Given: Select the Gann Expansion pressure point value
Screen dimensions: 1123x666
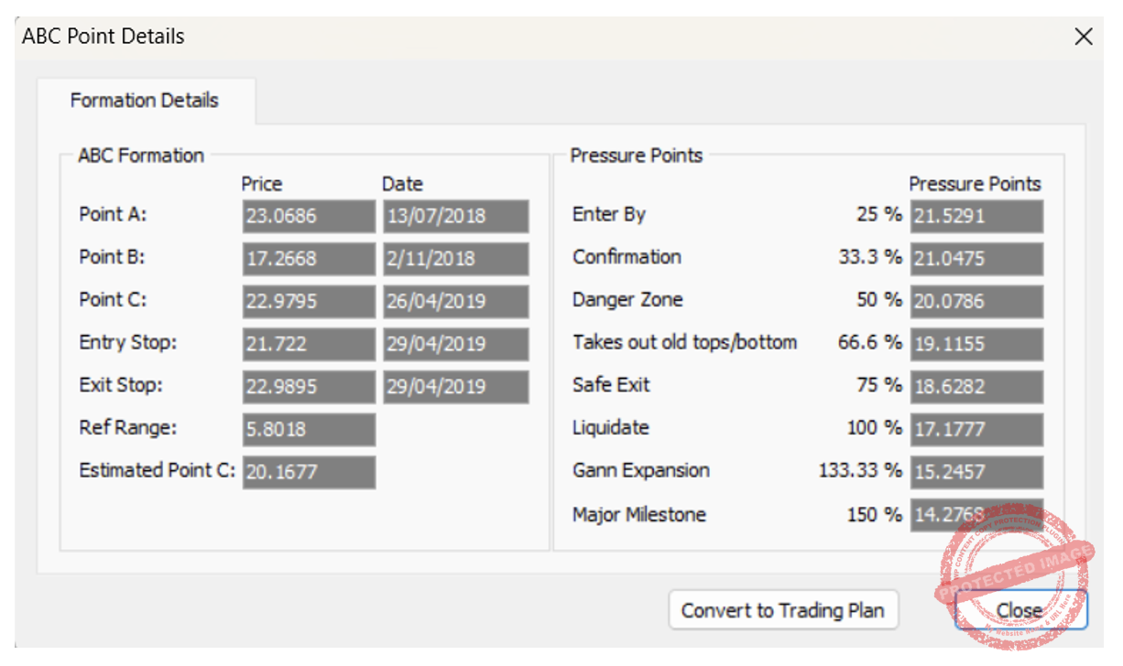Looking at the screenshot, I should coord(976,473).
